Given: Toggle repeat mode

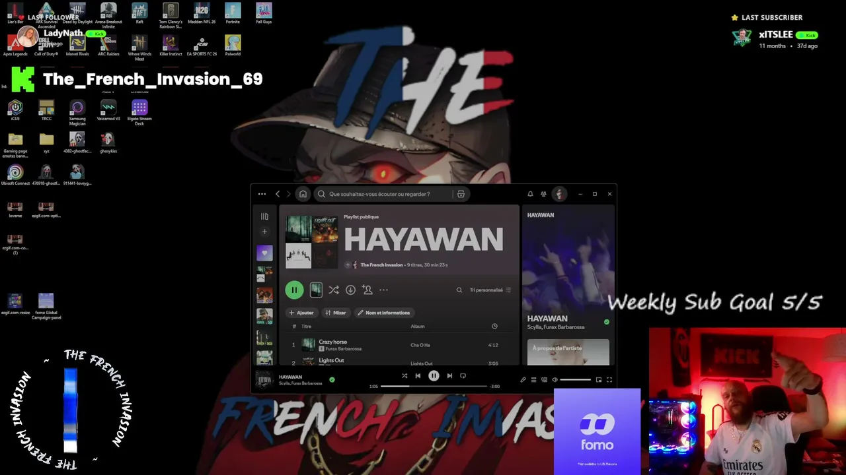Looking at the screenshot, I should [x=463, y=376].
